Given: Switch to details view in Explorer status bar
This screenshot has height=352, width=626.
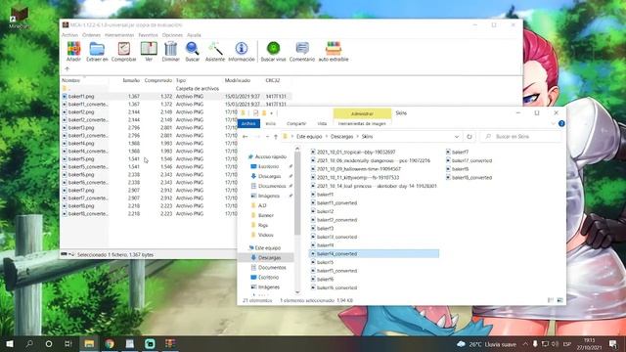Looking at the screenshot, I should [x=551, y=300].
